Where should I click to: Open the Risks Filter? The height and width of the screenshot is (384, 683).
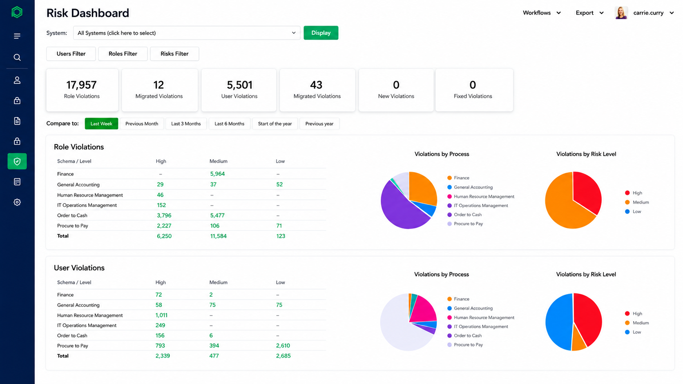174,54
